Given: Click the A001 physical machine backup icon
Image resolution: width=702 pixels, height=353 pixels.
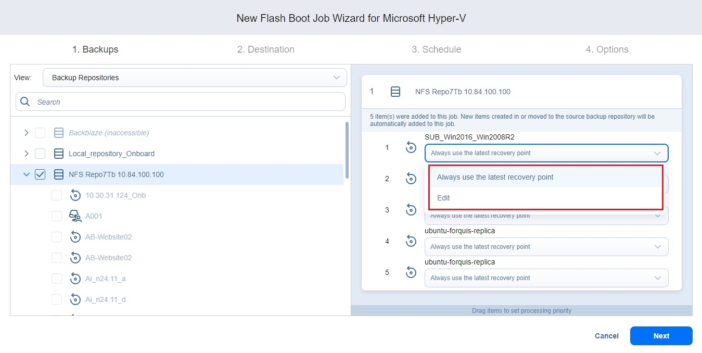Looking at the screenshot, I should [75, 216].
